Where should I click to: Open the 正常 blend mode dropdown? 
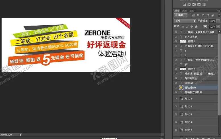pos(185,21)
